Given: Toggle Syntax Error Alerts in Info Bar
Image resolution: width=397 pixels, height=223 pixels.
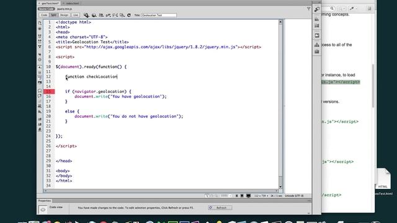Looking at the screenshot, I should (x=40, y=82).
